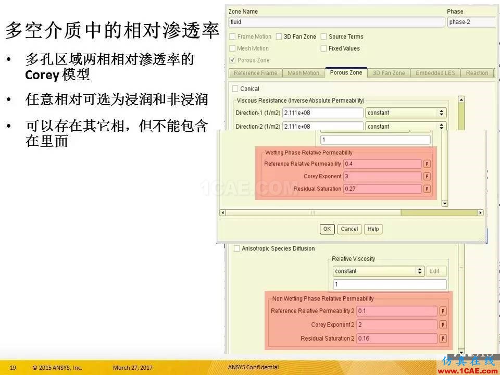Switch to Reference Frame tab
The height and width of the screenshot is (375, 500).
click(255, 73)
